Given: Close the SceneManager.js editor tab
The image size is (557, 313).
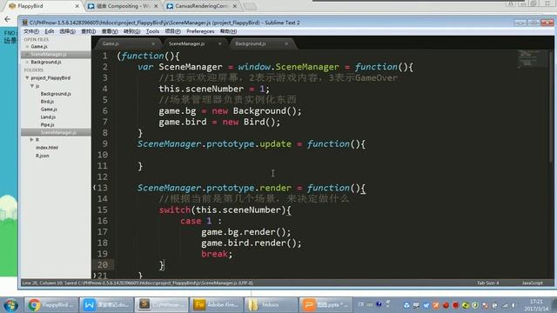Looking at the screenshot, I should tap(220, 43).
